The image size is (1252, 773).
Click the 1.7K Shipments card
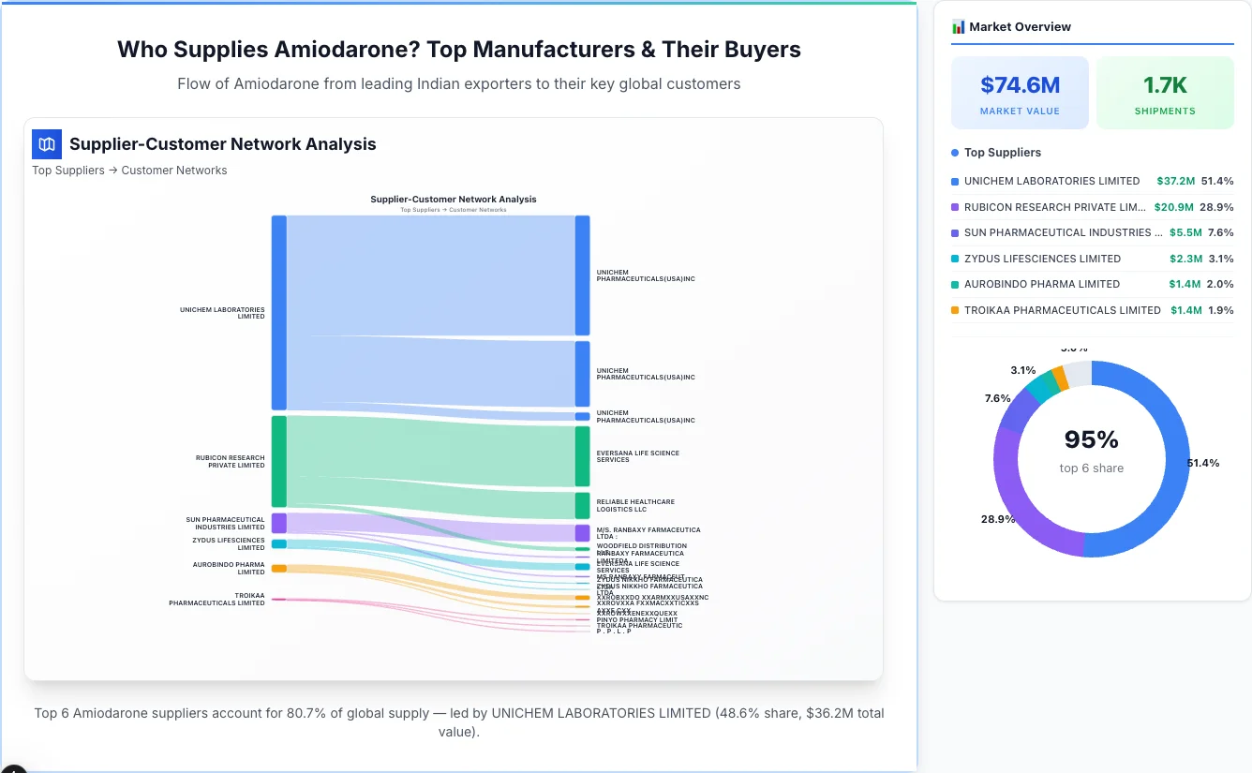point(1165,92)
